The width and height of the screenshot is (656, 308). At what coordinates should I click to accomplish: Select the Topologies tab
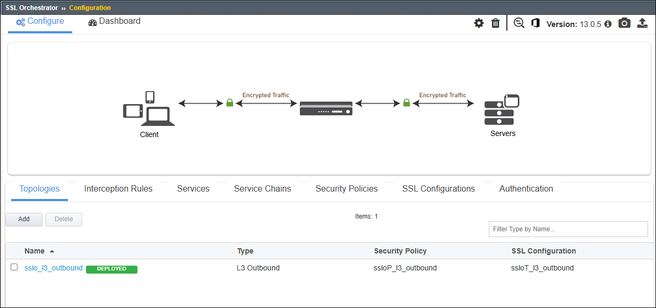[x=39, y=189]
